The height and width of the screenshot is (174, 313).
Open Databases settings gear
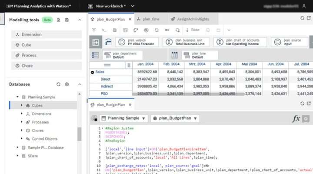pyautogui.click(x=67, y=84)
